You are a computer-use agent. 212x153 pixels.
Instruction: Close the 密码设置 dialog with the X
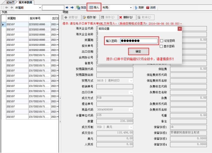(180, 29)
